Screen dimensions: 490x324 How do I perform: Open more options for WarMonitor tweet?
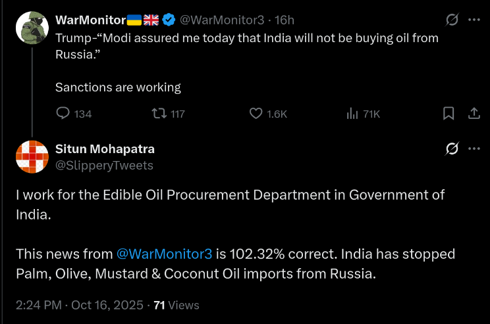474,20
